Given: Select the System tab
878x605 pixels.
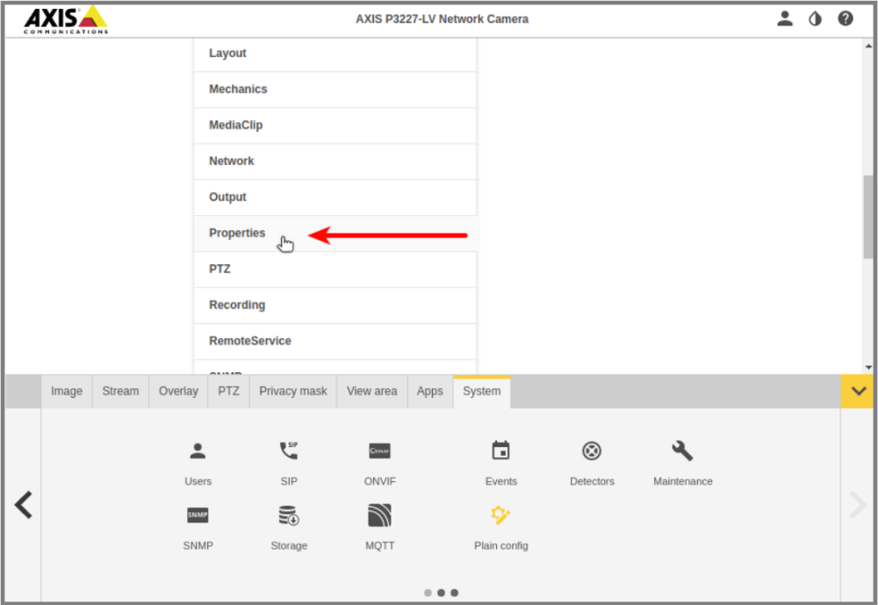Looking at the screenshot, I should tap(481, 391).
